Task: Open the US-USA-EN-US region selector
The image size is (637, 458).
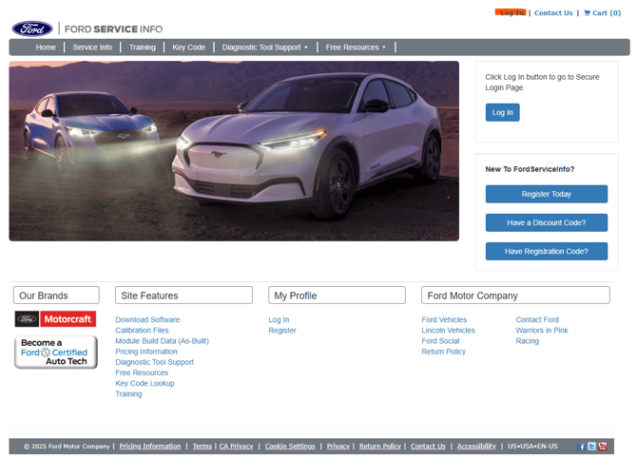Action: (532, 447)
